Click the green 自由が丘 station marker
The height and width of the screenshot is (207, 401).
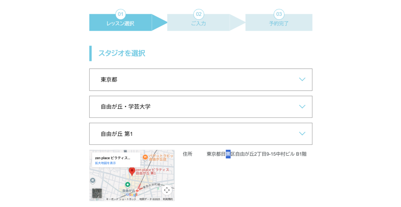point(128,184)
